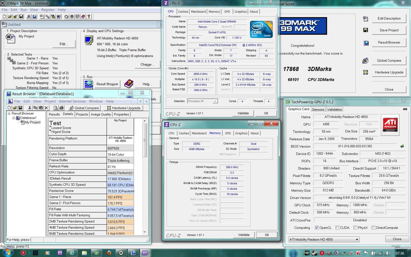Switch to Mainboard tab in upper CPU-Z window
Viewport: 411px width, 257px height.
pyautogui.click(x=198, y=12)
